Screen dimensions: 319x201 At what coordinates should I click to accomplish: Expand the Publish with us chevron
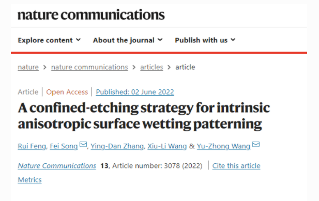tap(233, 40)
